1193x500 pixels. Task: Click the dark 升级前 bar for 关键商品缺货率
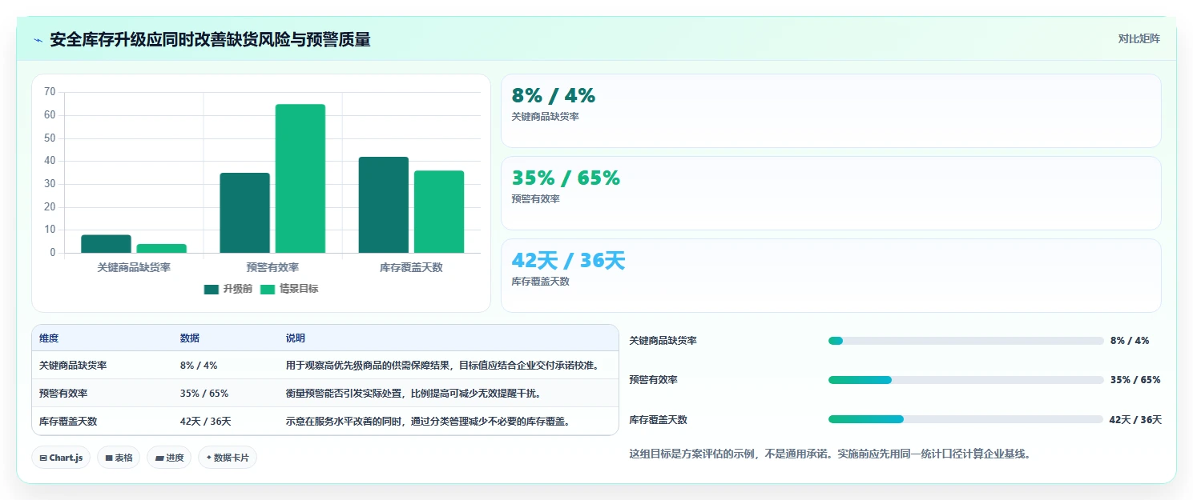(106, 244)
